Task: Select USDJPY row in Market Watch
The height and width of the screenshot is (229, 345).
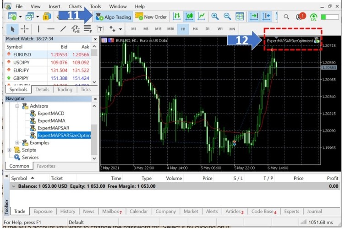Action: [23, 62]
